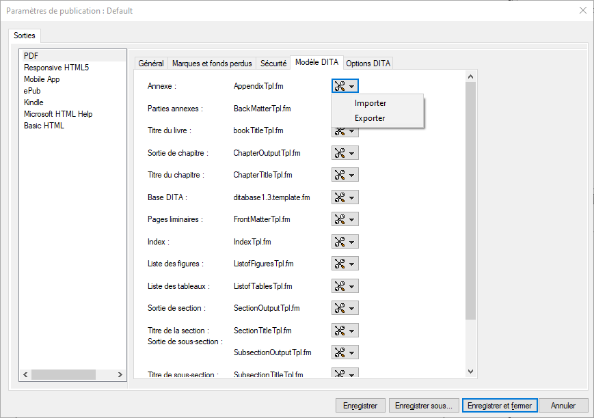This screenshot has width=594, height=418.
Task: Click tools icon beside FrontMatterTpl.fm
Action: pyautogui.click(x=340, y=219)
